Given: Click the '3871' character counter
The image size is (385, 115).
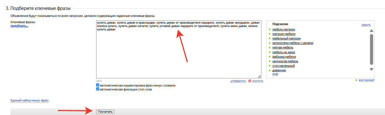Looking at the screenshot, I should pyautogui.click(x=99, y=81).
